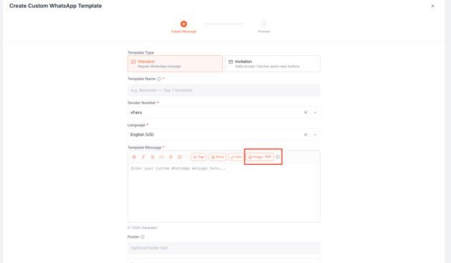This screenshot has height=263, width=451.
Task: Select the Invitation template type
Action: tap(272, 64)
